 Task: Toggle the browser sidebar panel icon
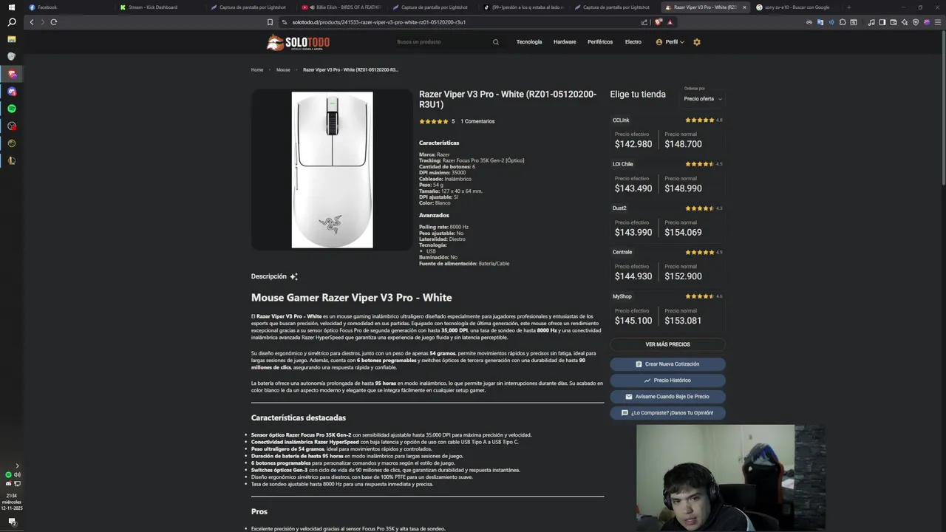882,22
